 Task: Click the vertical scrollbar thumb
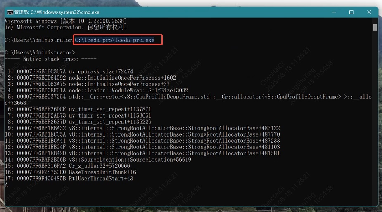tap(375, 28)
